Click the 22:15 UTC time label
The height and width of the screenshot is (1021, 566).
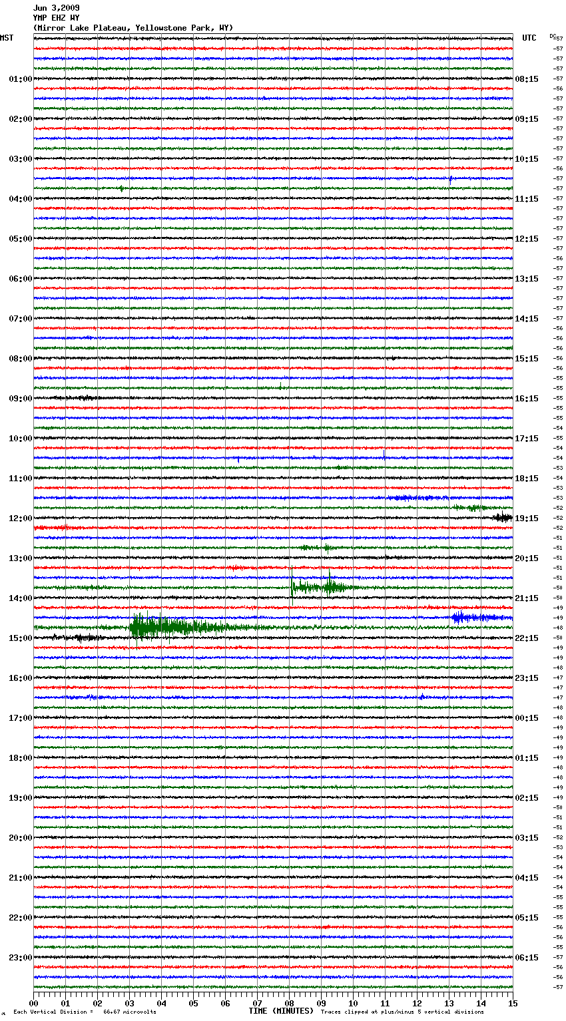527,638
